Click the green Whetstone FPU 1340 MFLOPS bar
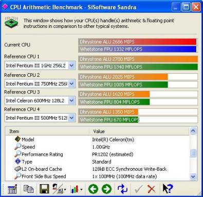Screen dimensions: 203x197 click(138, 67)
